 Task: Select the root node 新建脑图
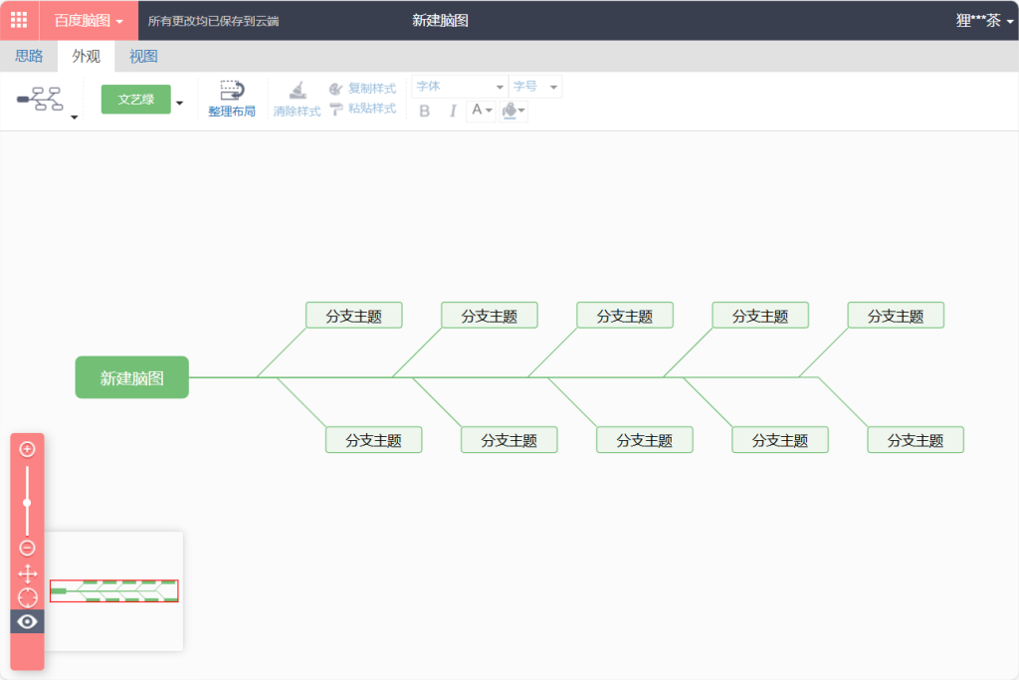[132, 377]
